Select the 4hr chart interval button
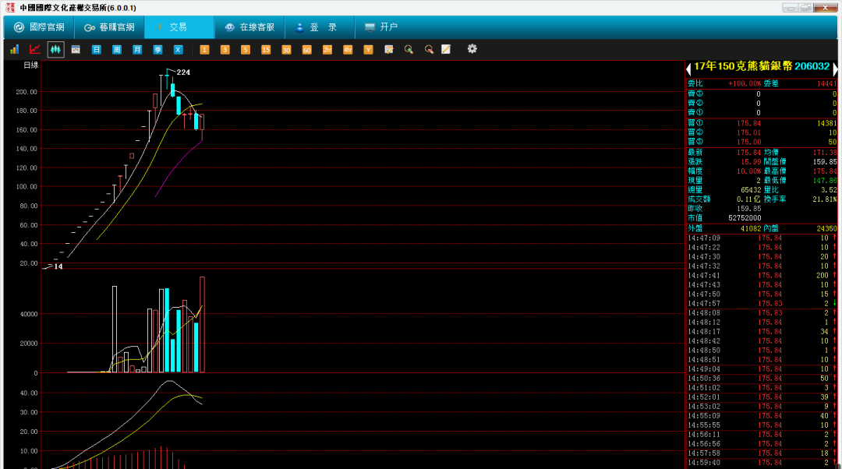The height and width of the screenshot is (469, 842). [348, 49]
